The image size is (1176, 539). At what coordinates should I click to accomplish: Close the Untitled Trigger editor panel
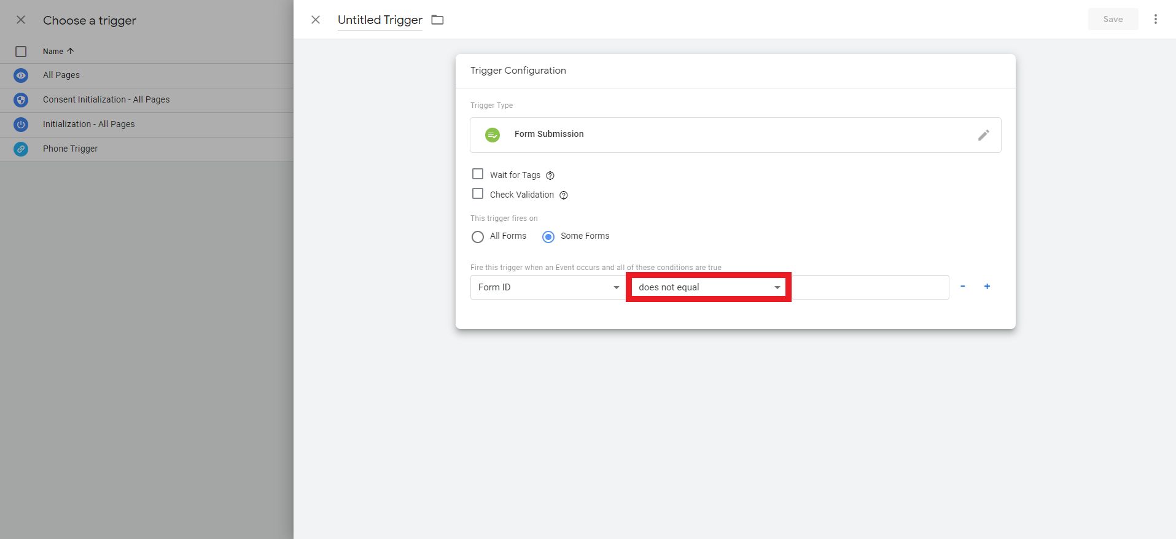click(316, 20)
